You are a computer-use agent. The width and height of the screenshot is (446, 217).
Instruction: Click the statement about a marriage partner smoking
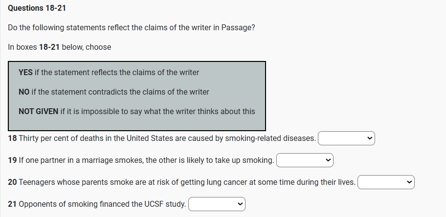pos(146,160)
